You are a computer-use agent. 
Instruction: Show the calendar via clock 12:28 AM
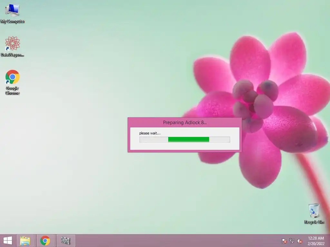point(316,241)
